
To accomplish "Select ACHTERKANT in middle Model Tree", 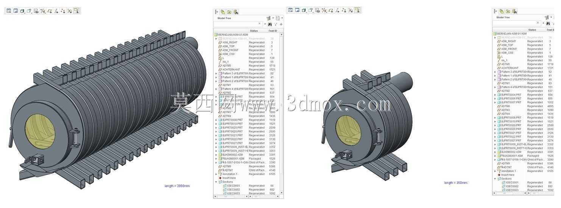I will pyautogui.click(x=231, y=69).
